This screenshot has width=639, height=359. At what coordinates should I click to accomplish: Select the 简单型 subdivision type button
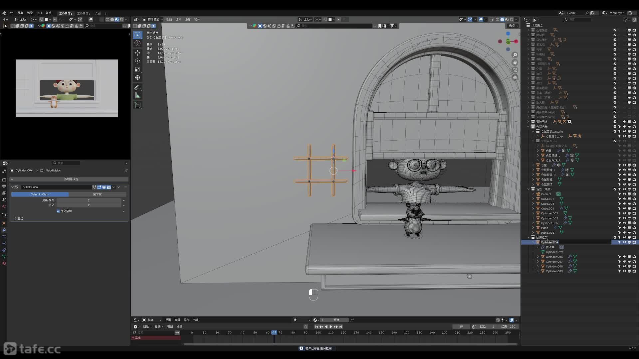[97, 194]
